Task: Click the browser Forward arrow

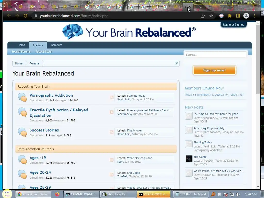Action: [17, 16]
